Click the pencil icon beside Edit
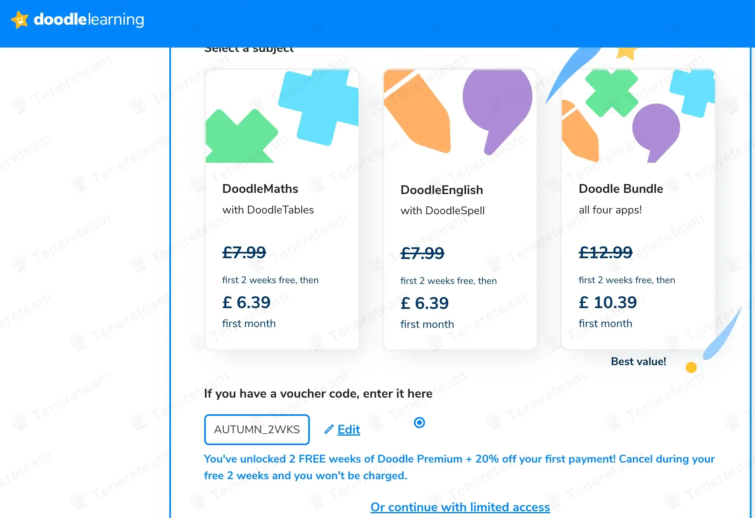 click(328, 429)
